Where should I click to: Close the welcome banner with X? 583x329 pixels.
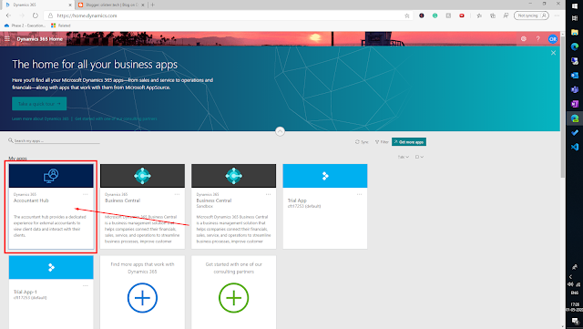click(x=553, y=53)
